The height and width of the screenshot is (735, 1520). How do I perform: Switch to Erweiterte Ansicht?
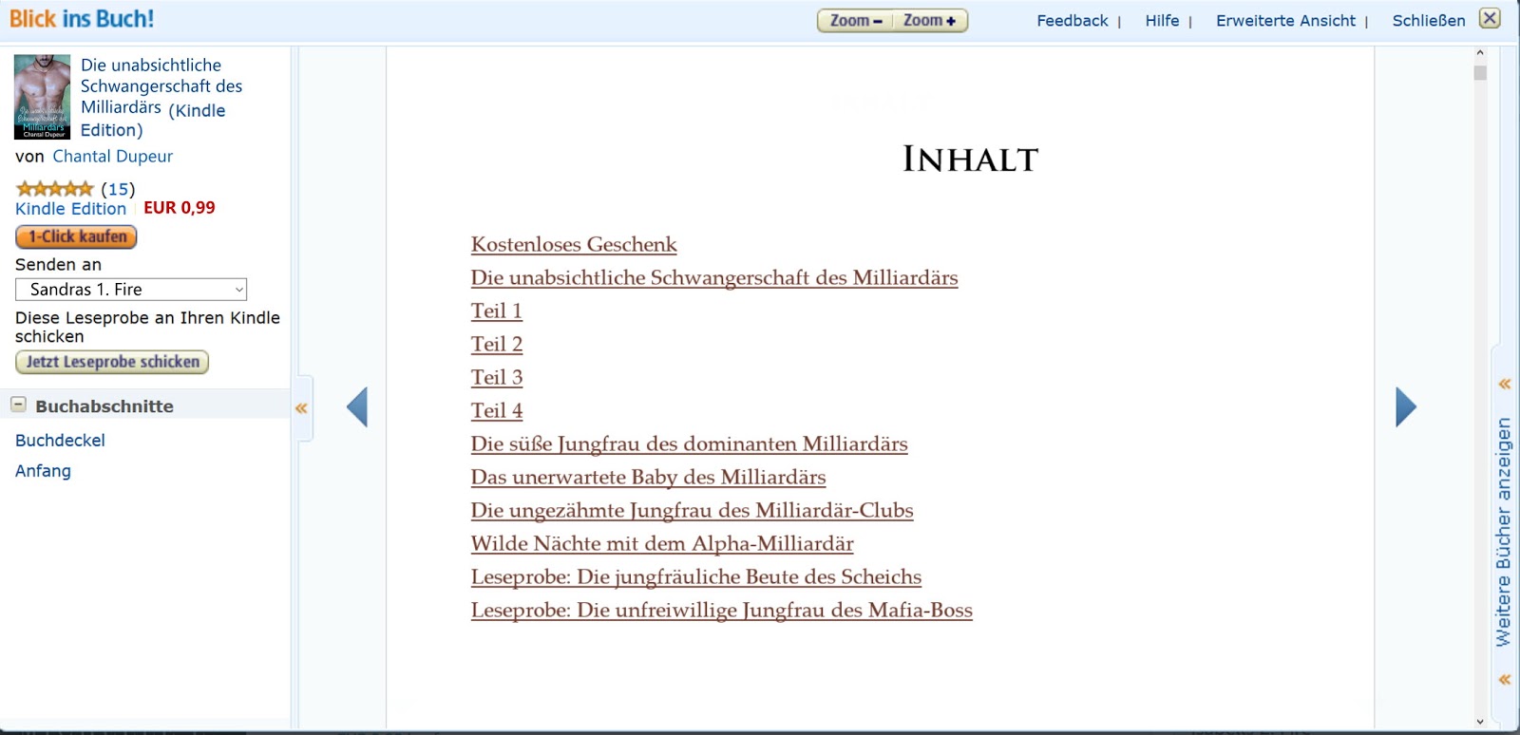point(1285,21)
